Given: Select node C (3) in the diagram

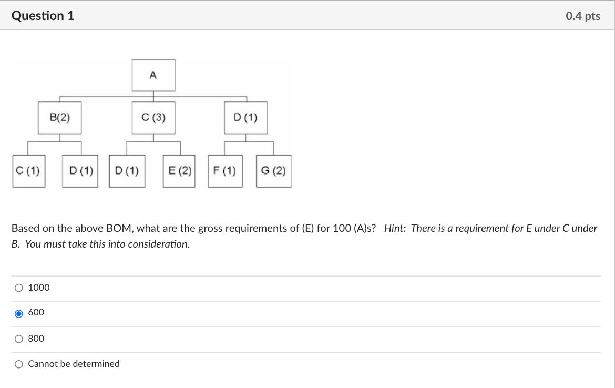Looking at the screenshot, I should pos(153,118).
